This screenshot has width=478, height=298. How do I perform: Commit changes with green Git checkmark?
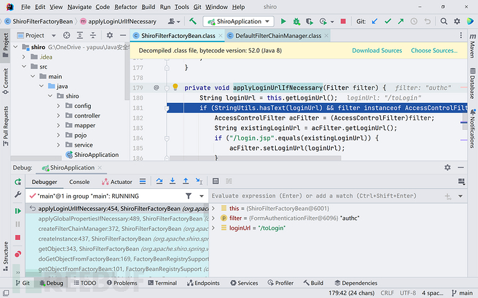point(388,21)
